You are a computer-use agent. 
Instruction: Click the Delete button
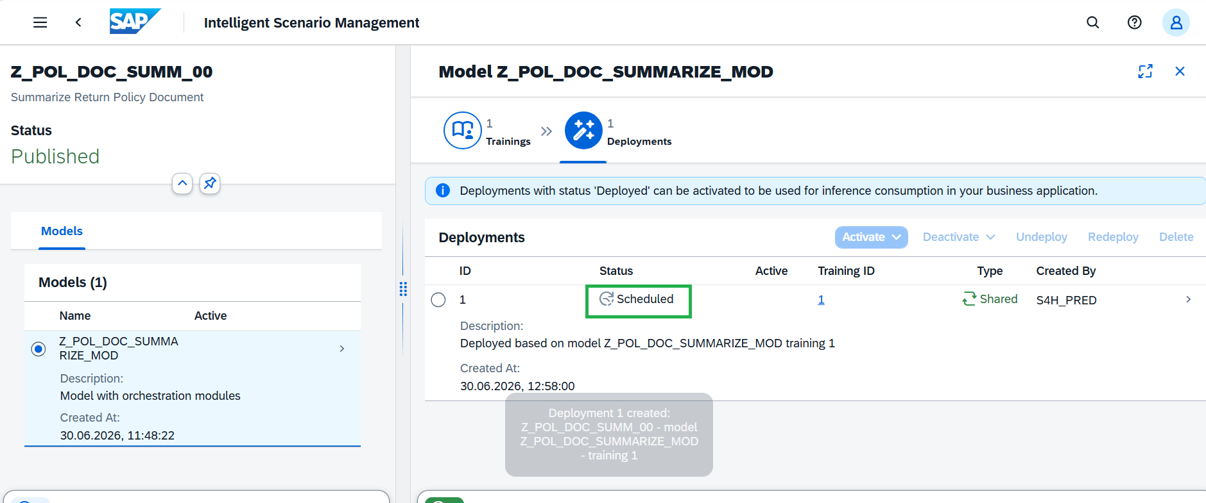pos(1176,237)
